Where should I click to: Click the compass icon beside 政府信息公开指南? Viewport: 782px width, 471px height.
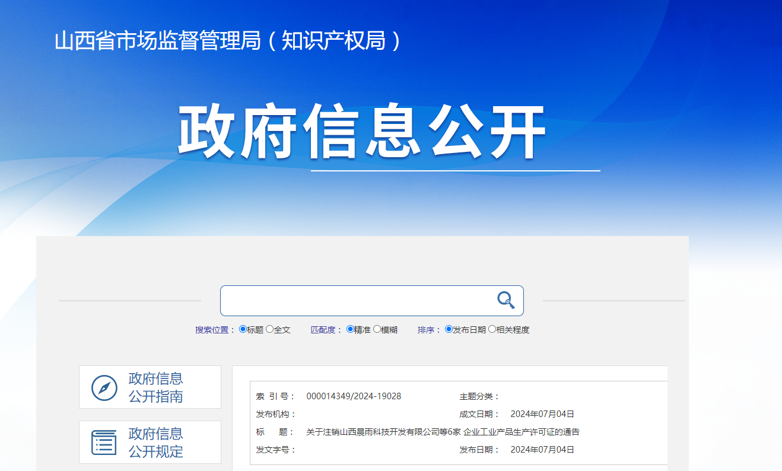point(104,387)
